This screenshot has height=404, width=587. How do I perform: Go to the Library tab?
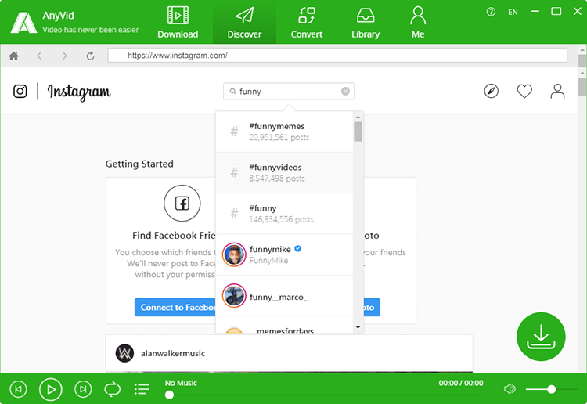click(366, 23)
